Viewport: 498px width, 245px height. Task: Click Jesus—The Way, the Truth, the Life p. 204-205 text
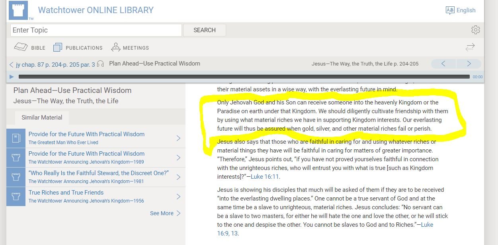coord(365,64)
